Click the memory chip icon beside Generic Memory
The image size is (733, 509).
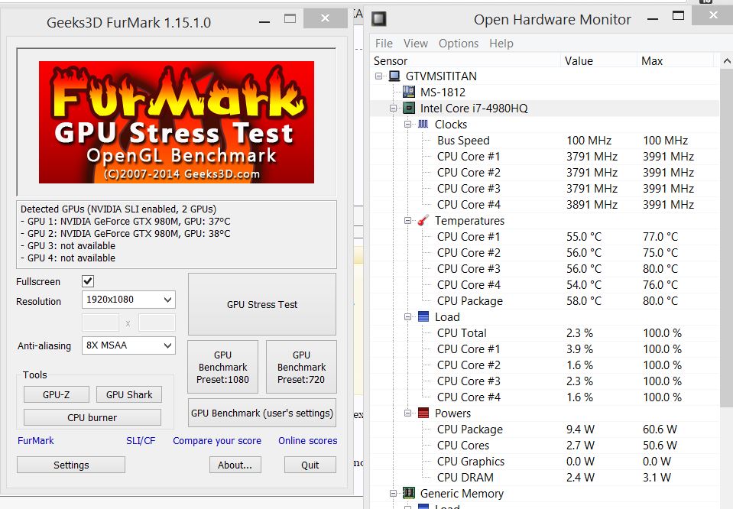pos(409,493)
